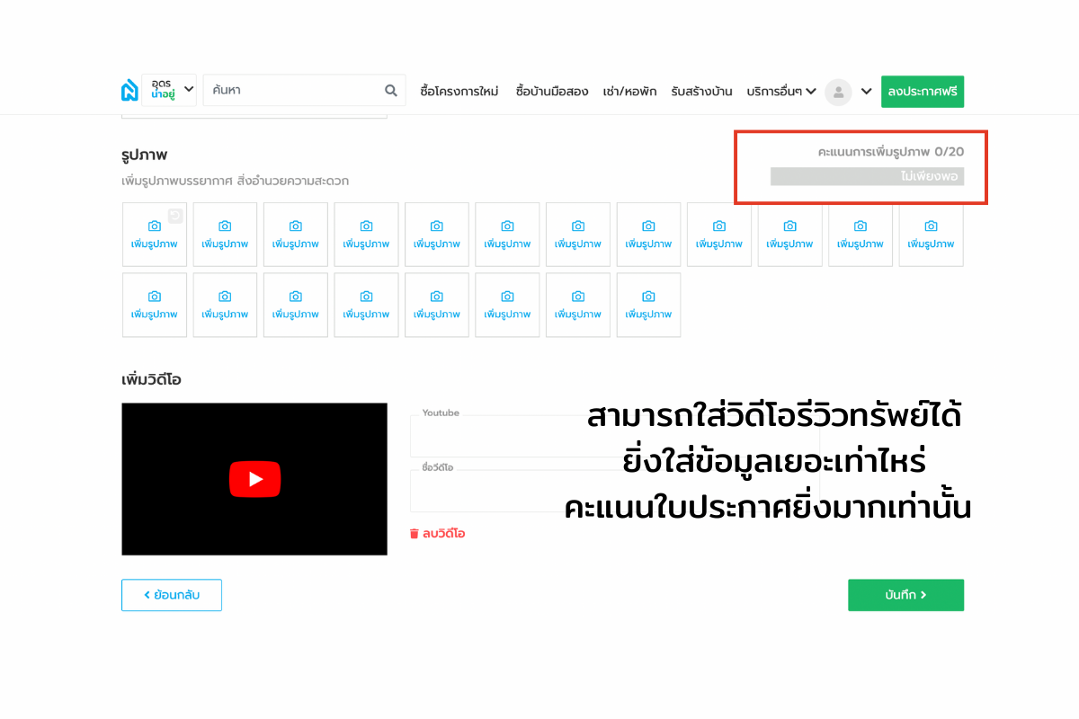Click the blue house logo in the header
Viewport: 1079px width, 719px height.
point(129,91)
